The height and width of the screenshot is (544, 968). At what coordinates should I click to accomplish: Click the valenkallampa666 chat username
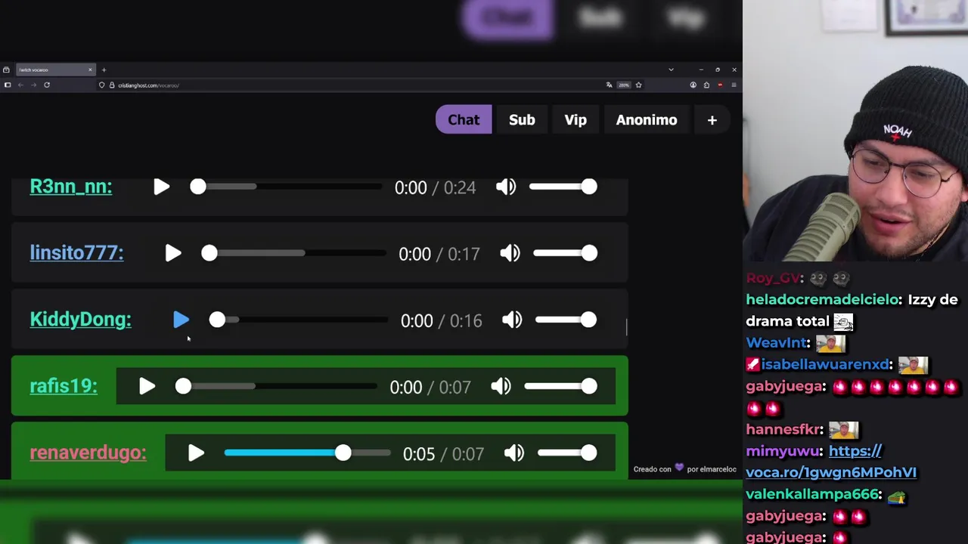point(813,494)
